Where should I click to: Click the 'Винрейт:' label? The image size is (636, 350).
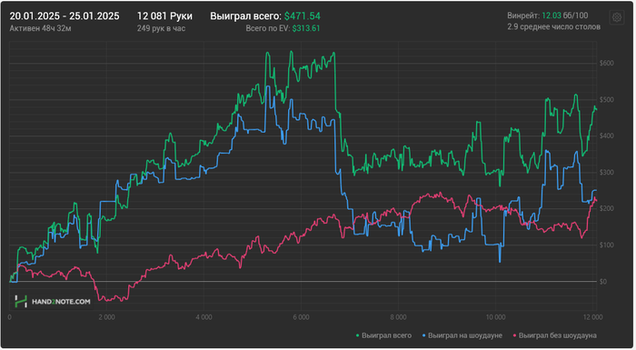click(523, 15)
